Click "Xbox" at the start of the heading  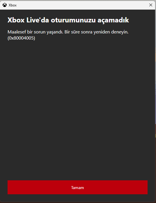point(16,20)
